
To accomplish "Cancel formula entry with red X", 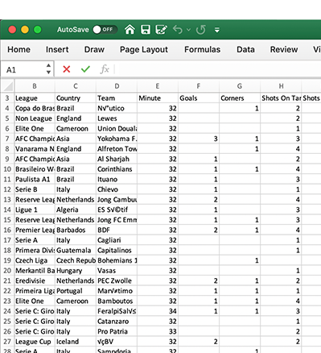I will point(67,69).
